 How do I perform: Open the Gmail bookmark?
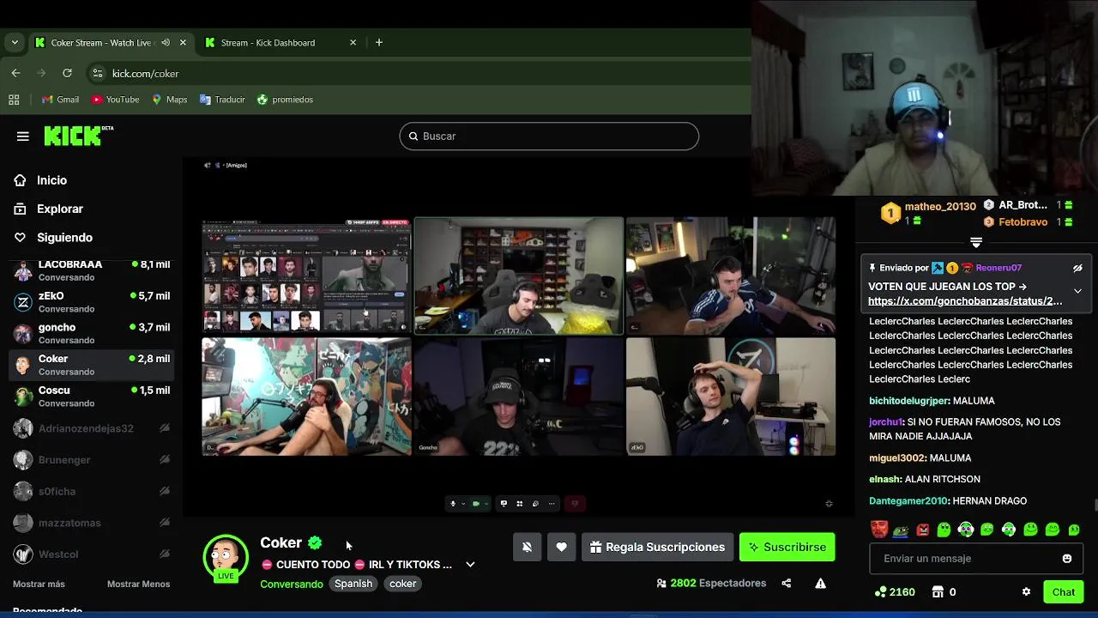coord(60,100)
